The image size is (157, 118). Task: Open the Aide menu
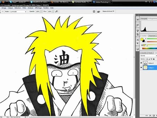click(52, 8)
